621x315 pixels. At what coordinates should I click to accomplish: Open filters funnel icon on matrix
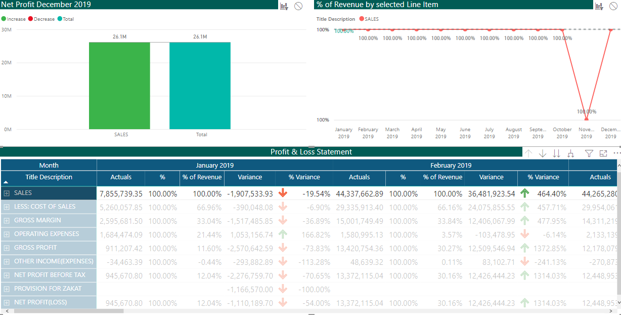coord(589,153)
